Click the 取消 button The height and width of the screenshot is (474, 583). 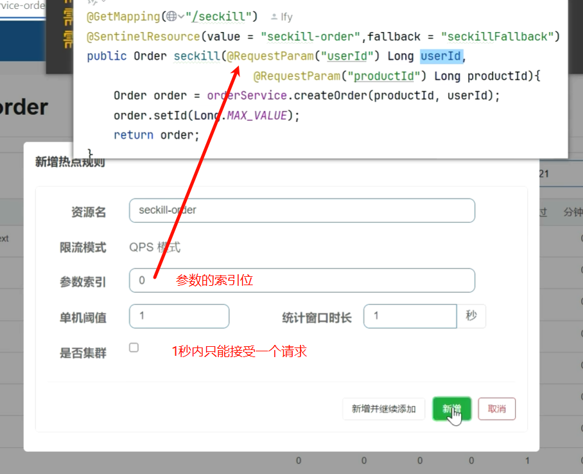[497, 409]
